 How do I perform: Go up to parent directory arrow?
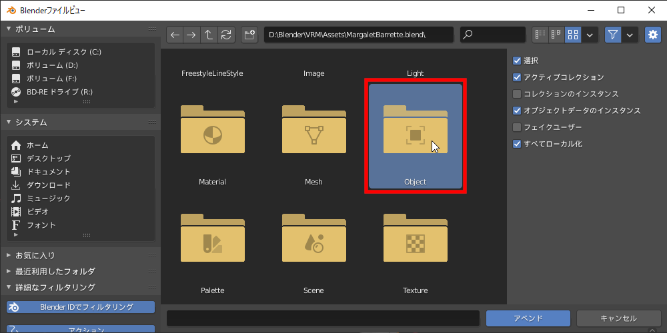click(x=209, y=35)
